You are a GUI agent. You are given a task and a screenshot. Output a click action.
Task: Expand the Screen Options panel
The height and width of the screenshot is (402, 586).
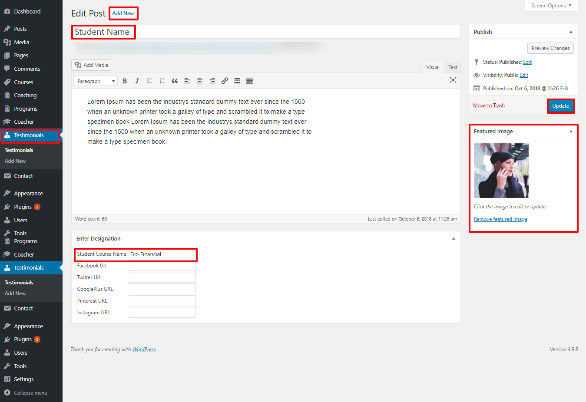pos(551,6)
